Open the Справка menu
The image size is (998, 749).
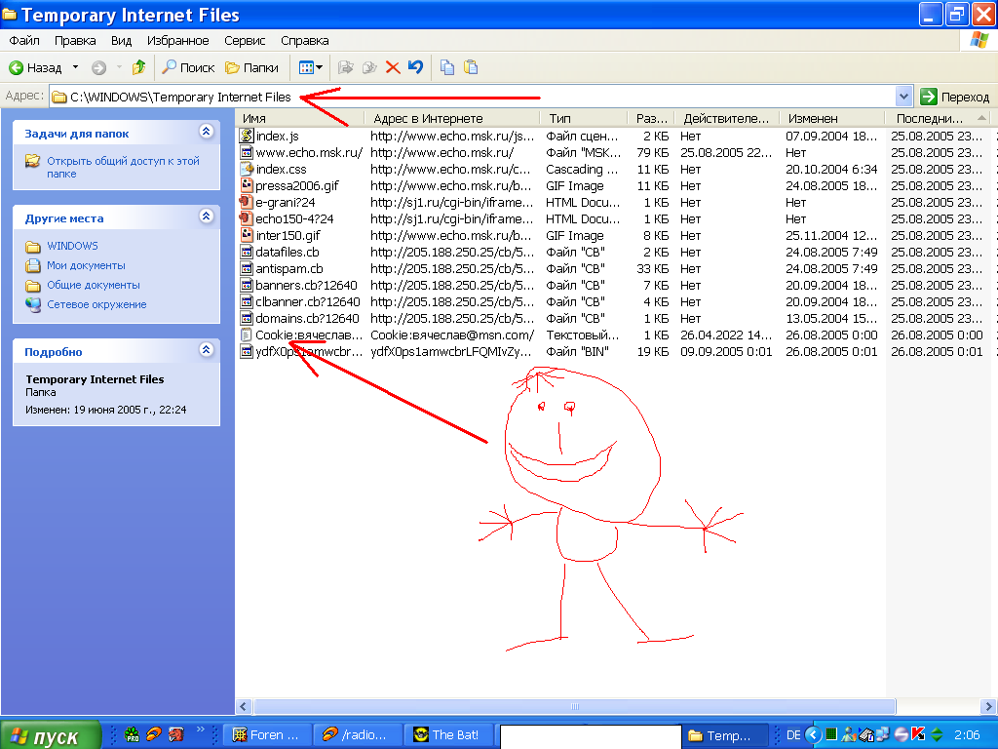tap(305, 41)
